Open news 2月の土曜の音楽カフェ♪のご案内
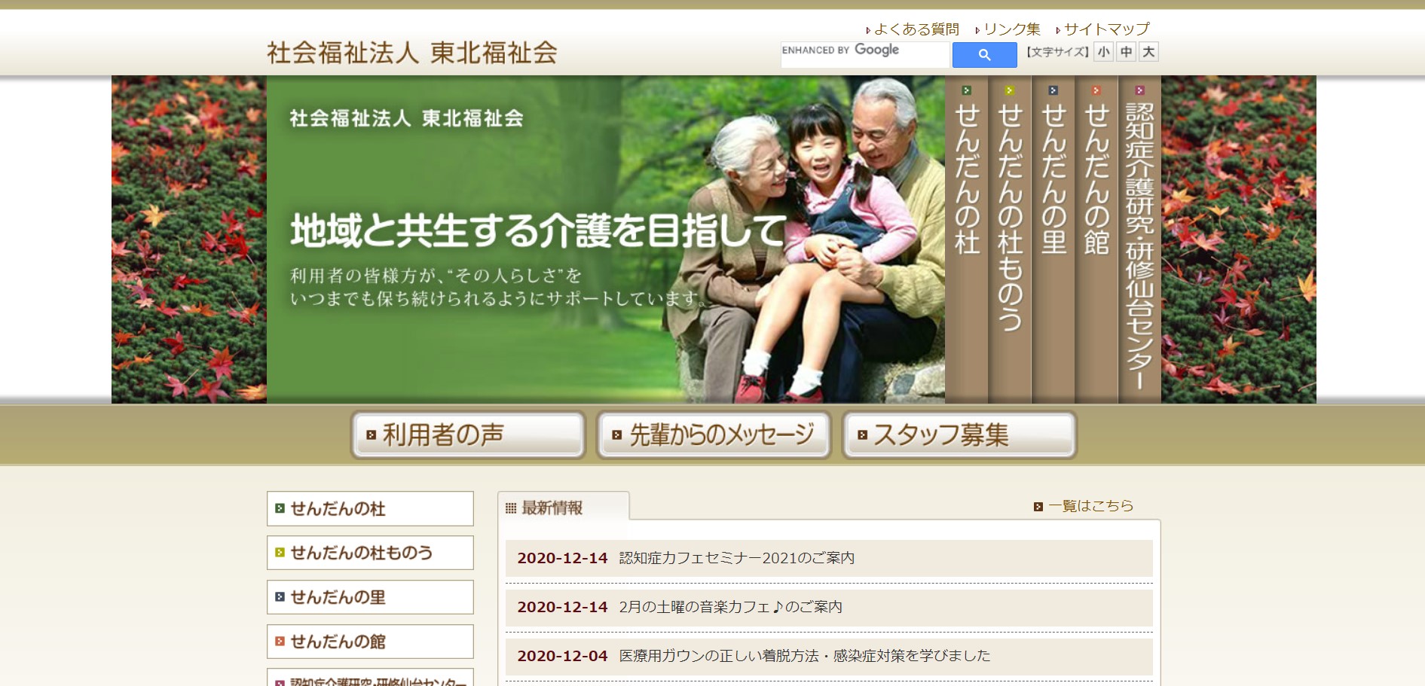The image size is (1425, 686). [x=730, y=607]
